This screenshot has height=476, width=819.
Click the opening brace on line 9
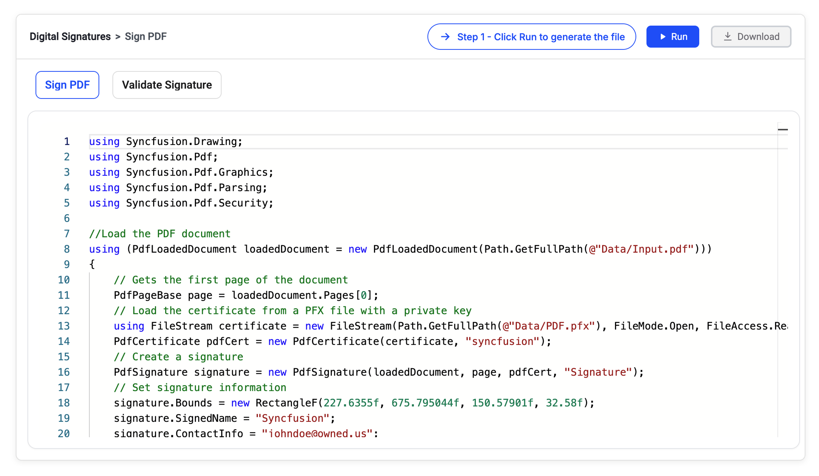pos(92,264)
